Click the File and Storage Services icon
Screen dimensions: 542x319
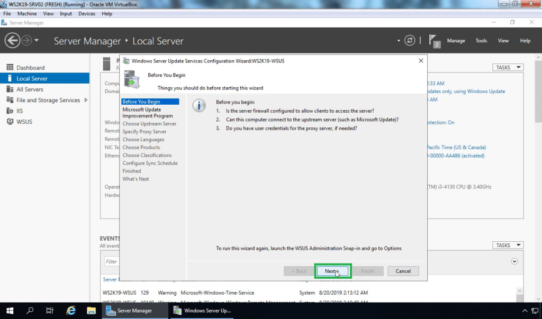pos(10,100)
